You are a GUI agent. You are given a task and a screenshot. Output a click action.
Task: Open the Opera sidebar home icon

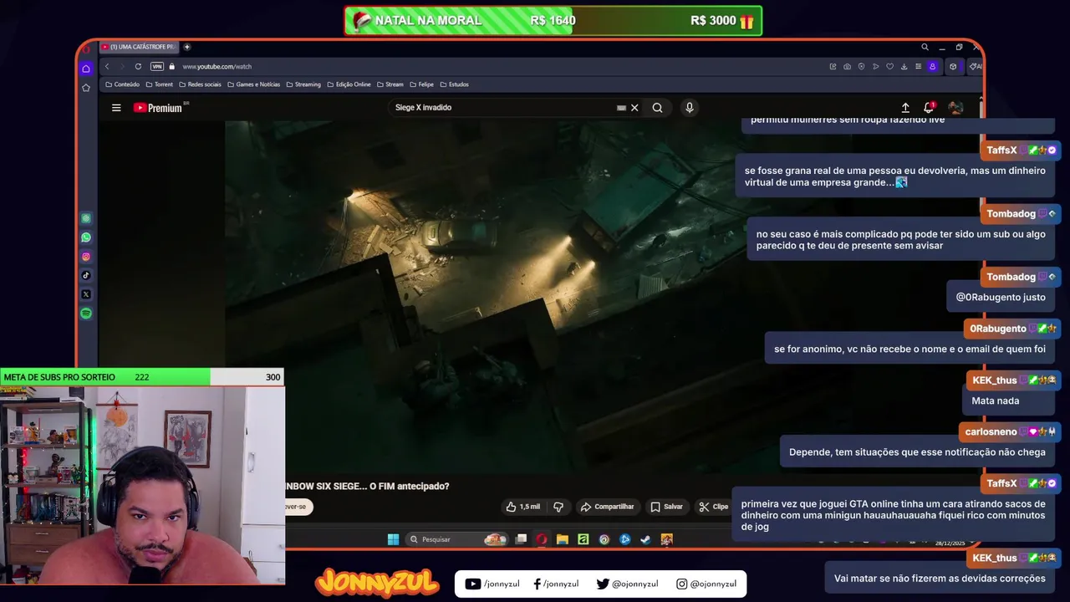click(x=86, y=69)
